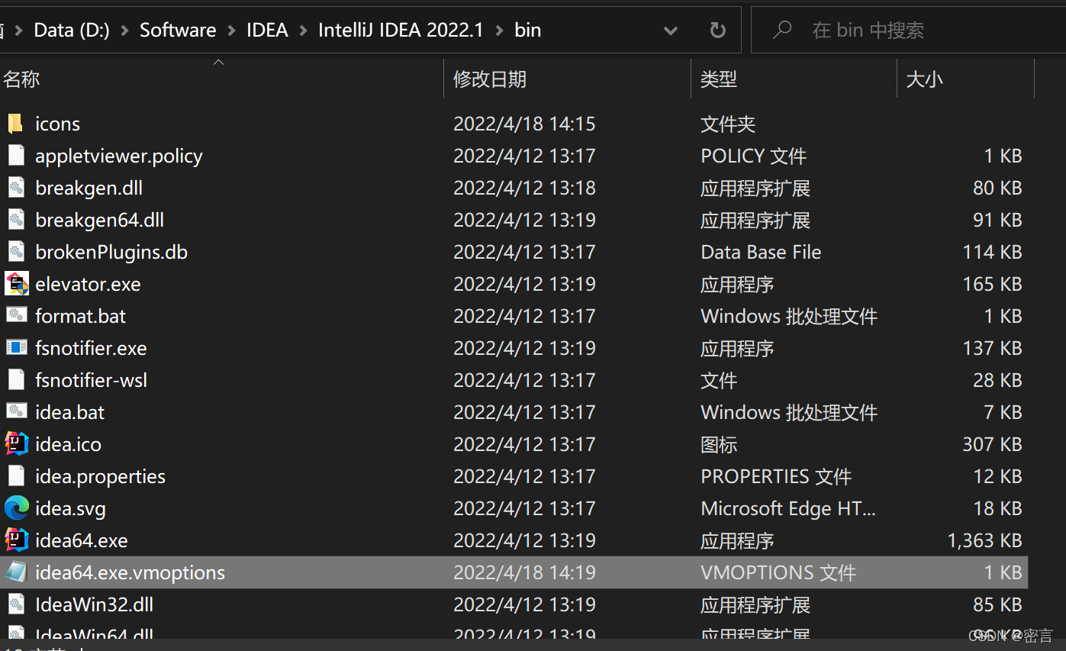Click the 在 bin 中搜索 search field
The image size is (1066, 651).
(x=908, y=30)
